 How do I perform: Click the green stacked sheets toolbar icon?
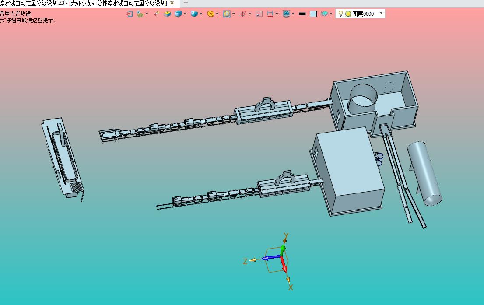[x=140, y=14]
